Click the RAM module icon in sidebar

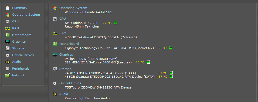(x=7, y=28)
